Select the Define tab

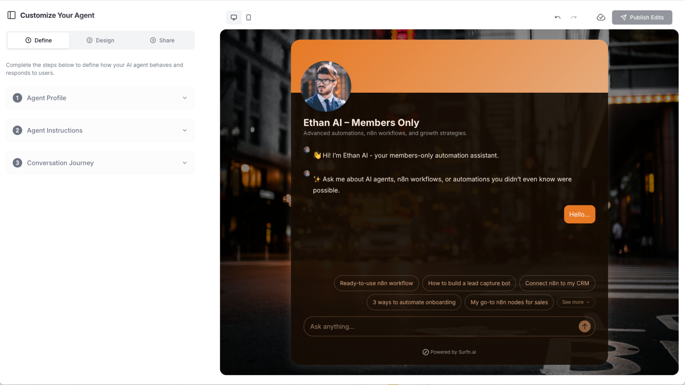click(x=39, y=40)
